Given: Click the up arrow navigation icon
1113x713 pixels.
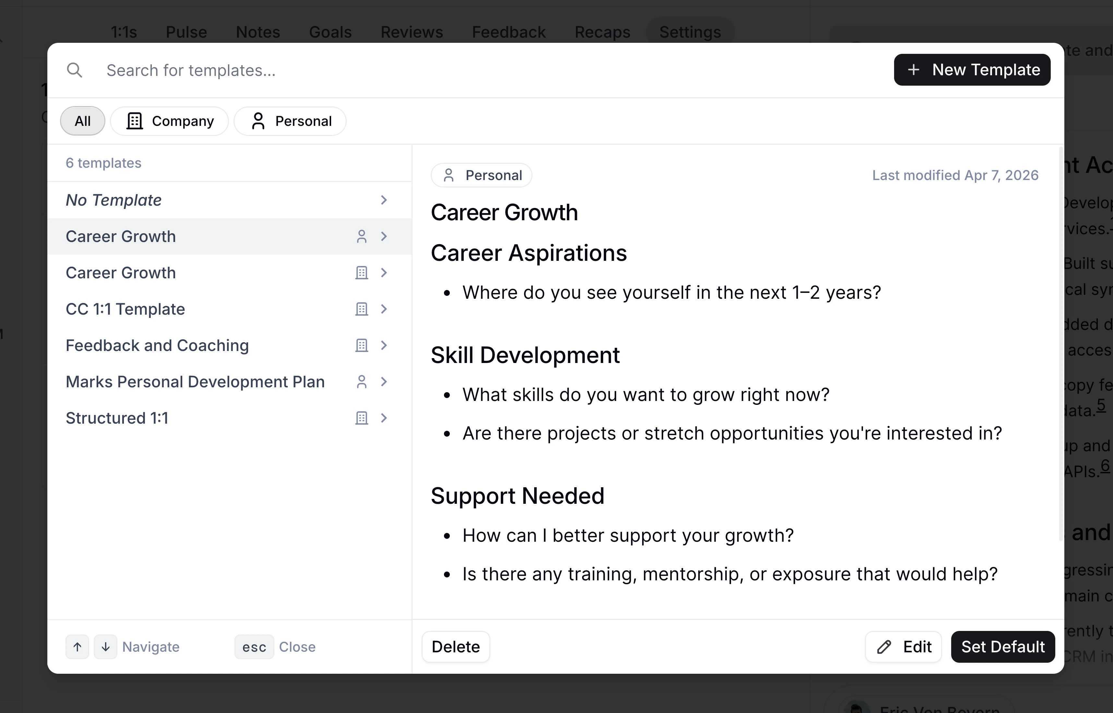Looking at the screenshot, I should [x=77, y=646].
